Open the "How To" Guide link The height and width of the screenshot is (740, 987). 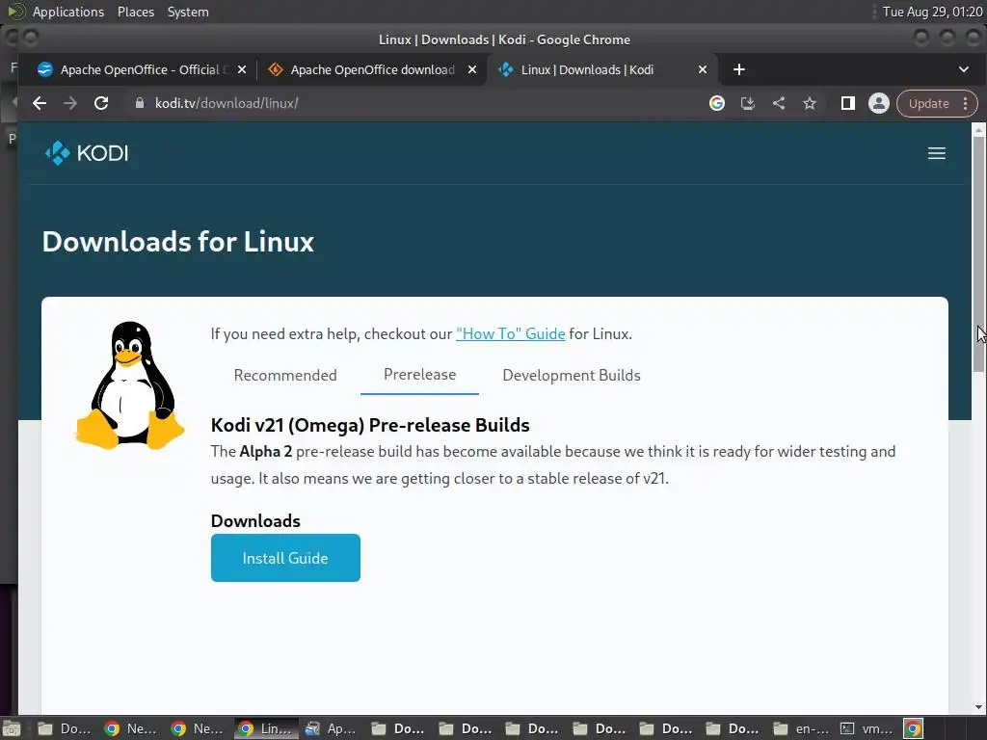coord(511,334)
